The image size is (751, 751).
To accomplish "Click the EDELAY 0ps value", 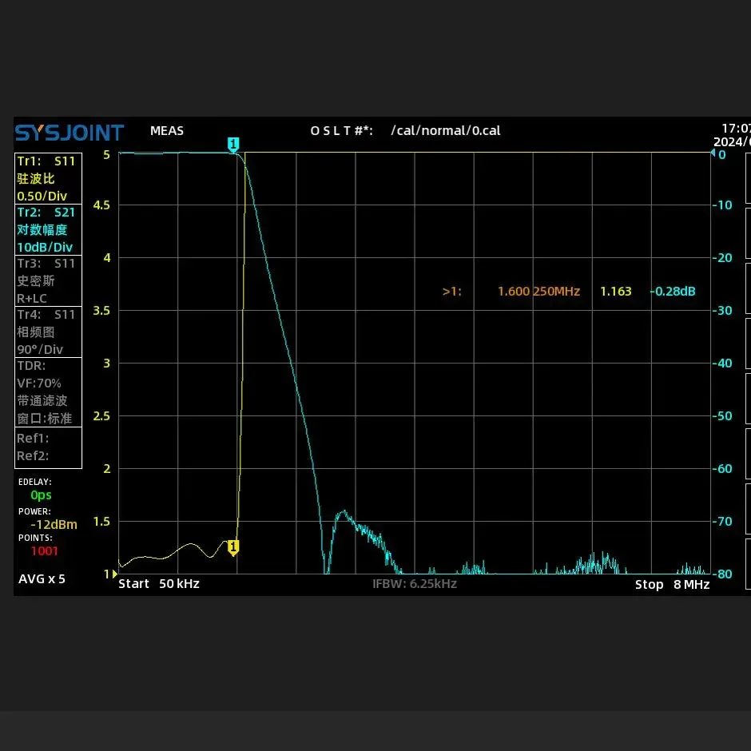I will coord(41,495).
